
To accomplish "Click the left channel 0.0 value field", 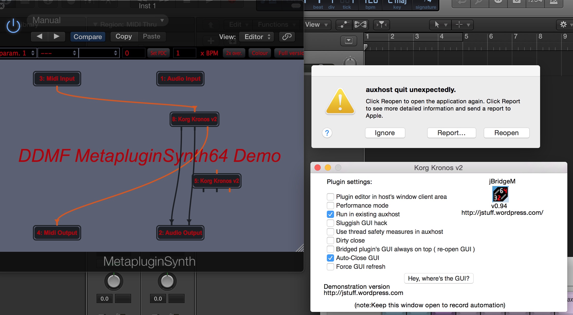I will (105, 299).
